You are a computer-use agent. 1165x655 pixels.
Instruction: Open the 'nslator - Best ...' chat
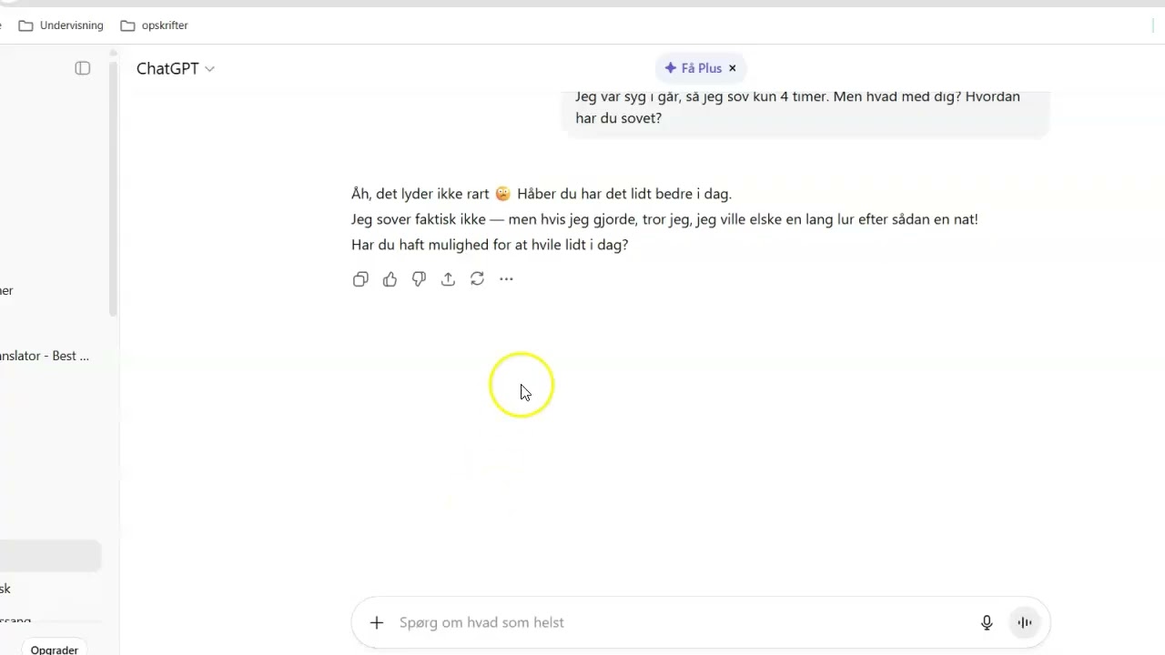[46, 356]
